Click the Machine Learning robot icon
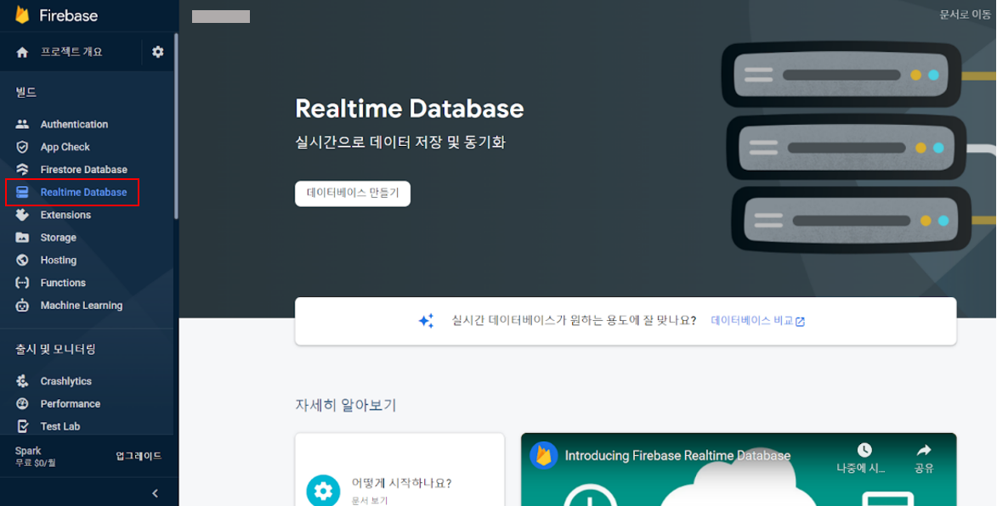997x506 pixels. pyautogui.click(x=22, y=306)
